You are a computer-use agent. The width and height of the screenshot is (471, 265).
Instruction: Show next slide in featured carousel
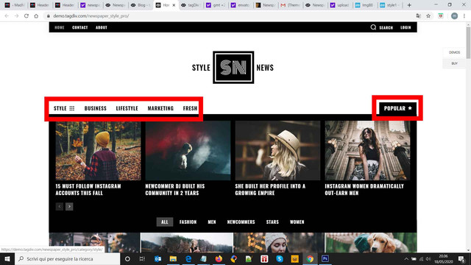(69, 206)
